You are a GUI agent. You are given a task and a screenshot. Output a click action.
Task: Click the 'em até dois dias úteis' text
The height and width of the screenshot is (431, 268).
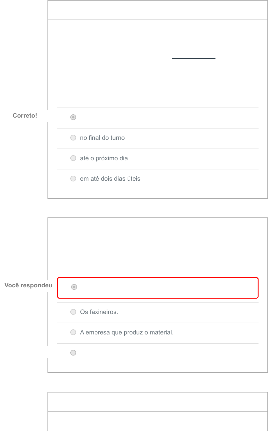pos(110,179)
